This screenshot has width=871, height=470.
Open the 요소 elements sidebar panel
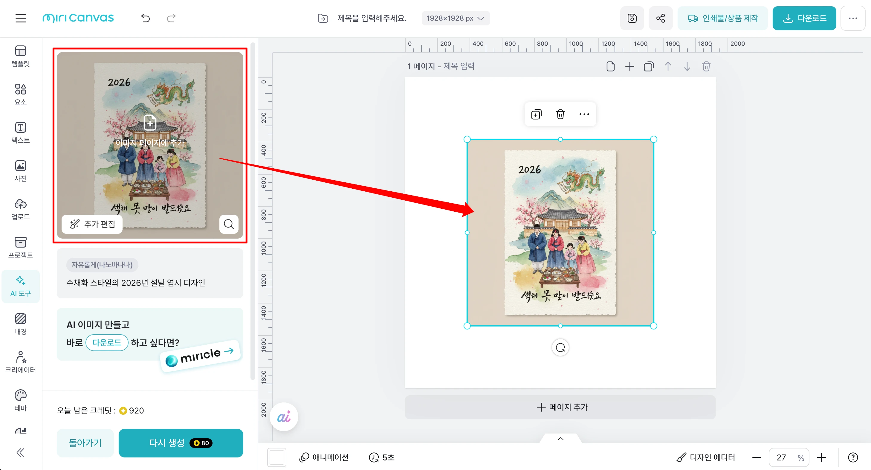point(20,94)
